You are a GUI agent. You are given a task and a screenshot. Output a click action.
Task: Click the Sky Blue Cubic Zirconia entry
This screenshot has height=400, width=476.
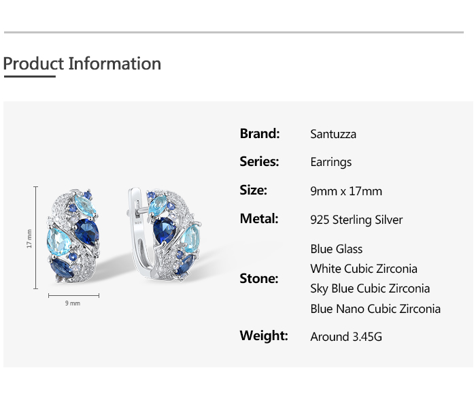click(x=370, y=288)
